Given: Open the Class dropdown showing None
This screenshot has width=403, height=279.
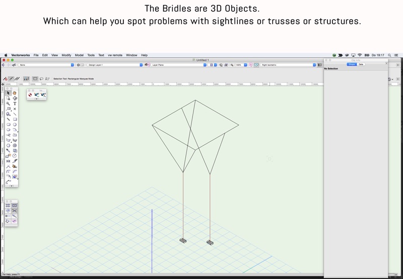Looking at the screenshot, I should click(x=46, y=65).
